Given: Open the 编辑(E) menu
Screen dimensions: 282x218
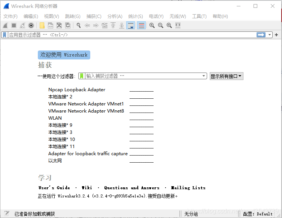Looking at the screenshot, I should pyautogui.click(x=31, y=16).
